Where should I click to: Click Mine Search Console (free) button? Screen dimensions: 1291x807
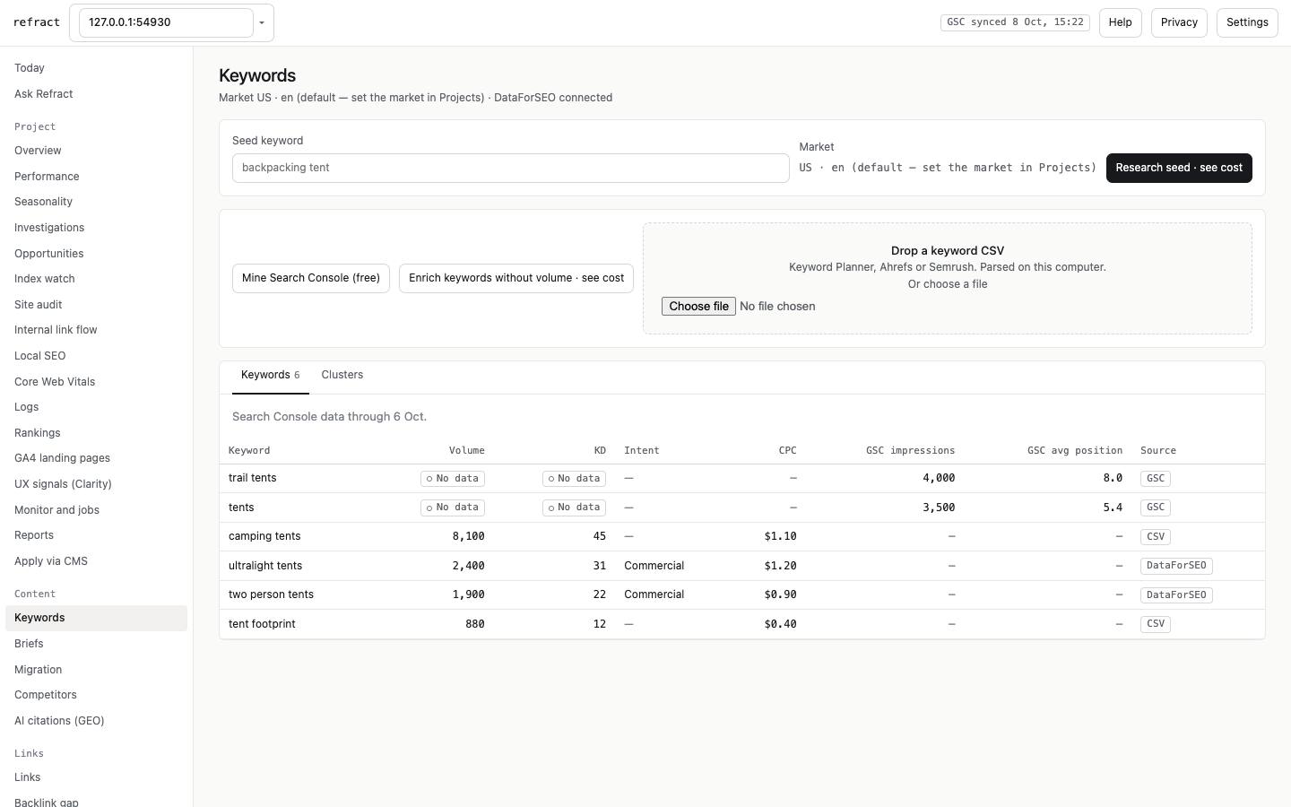coord(311,278)
